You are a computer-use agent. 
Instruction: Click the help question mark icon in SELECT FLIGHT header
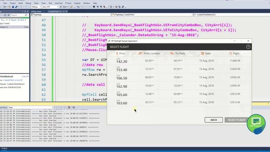pyautogui.click(x=248, y=47)
